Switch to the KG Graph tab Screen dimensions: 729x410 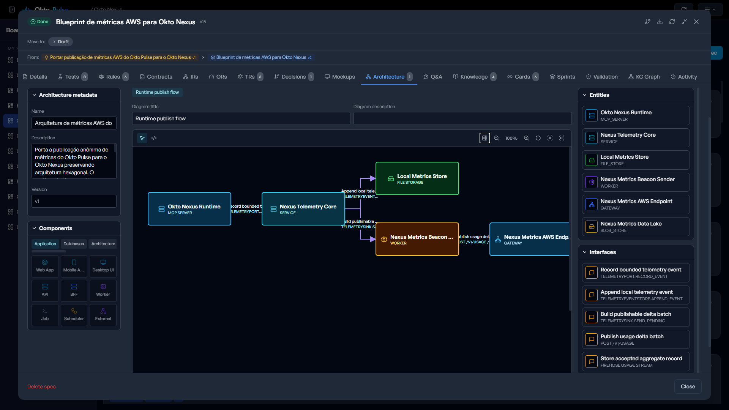644,77
